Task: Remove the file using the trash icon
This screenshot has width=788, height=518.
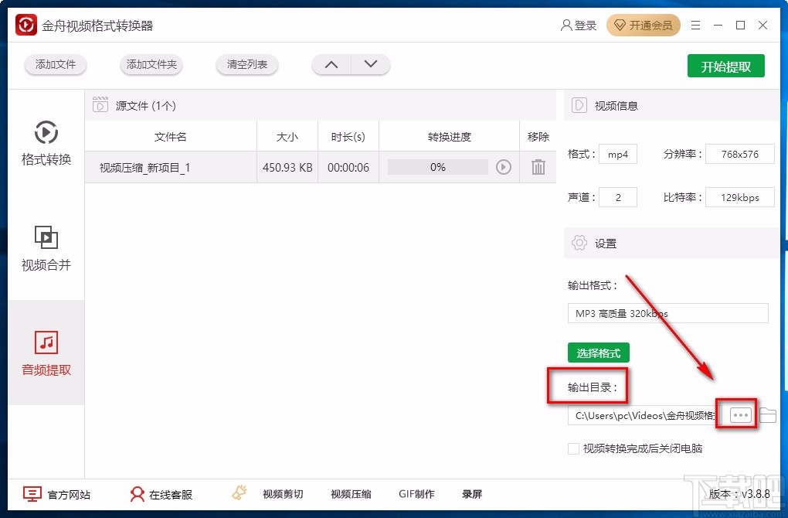Action: pos(538,167)
